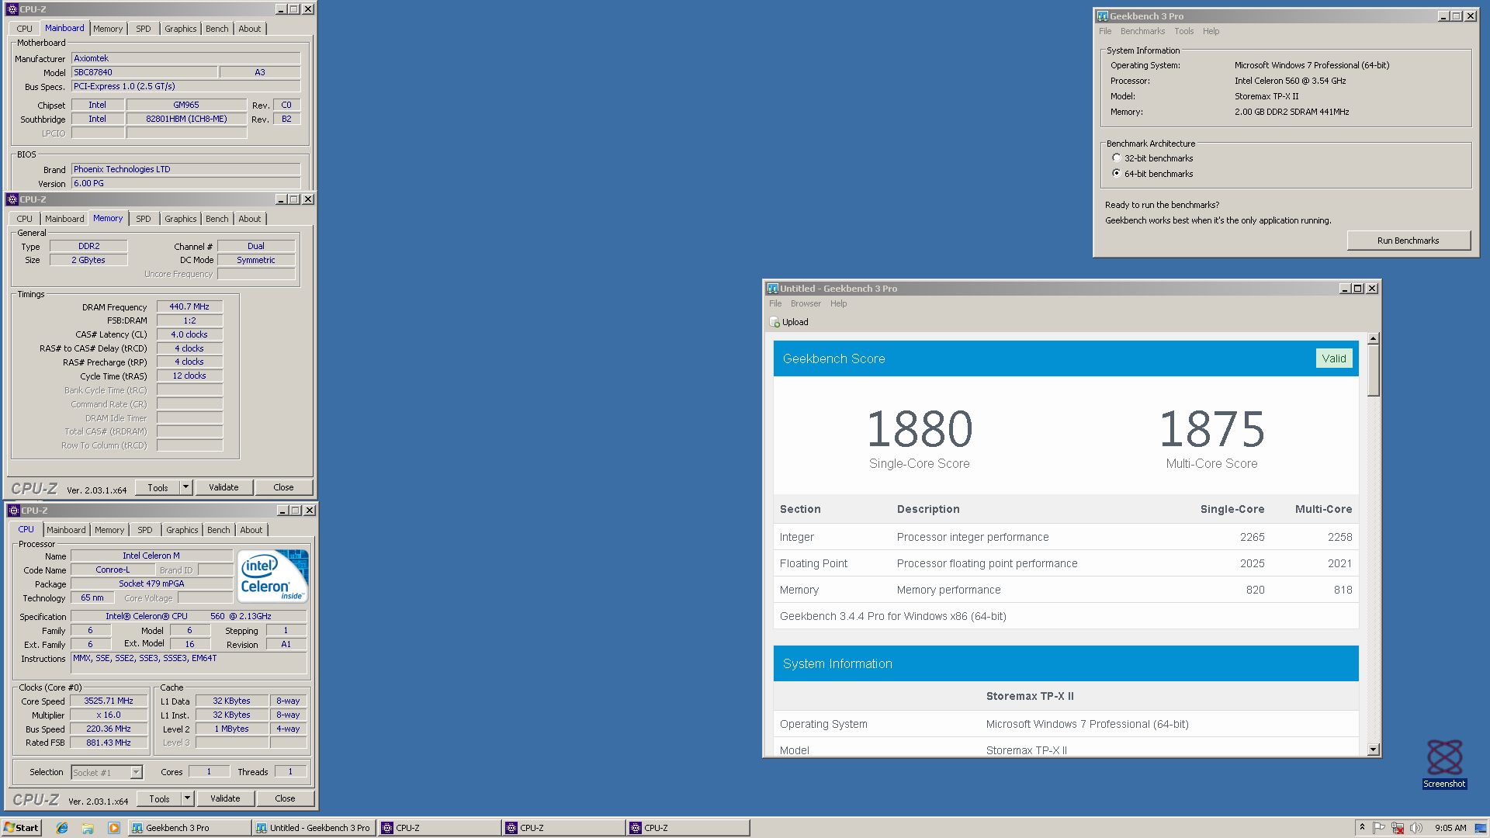Image resolution: width=1490 pixels, height=838 pixels.
Task: Click Validate in CPU tab CPU-Z window
Action: (x=225, y=798)
